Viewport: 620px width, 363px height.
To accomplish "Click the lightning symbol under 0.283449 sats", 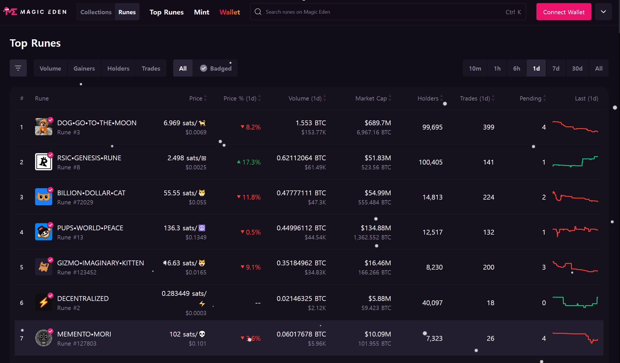I will 202,303.
